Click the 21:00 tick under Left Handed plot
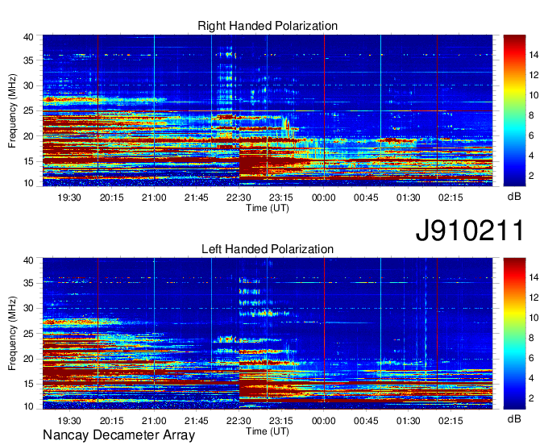The height and width of the screenshot is (445, 548). click(x=154, y=421)
